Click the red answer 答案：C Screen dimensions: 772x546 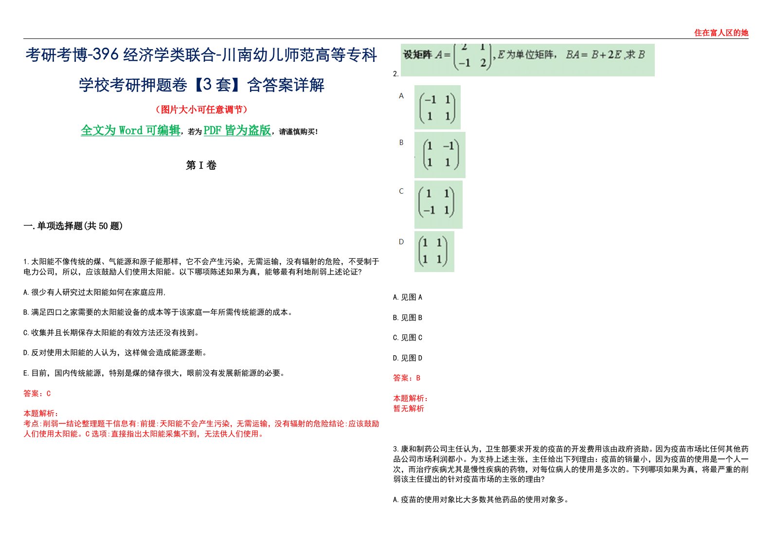click(37, 394)
